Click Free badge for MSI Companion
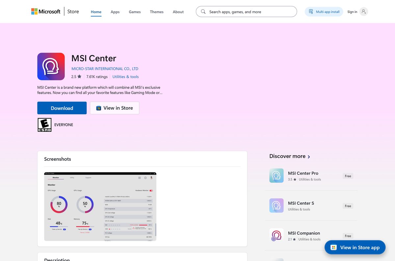Screen dimensions: 395x261 [348, 236]
